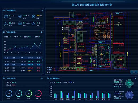
Task: Click the circle icon beside 厂房人员监控 title
Action: coord(4,78)
